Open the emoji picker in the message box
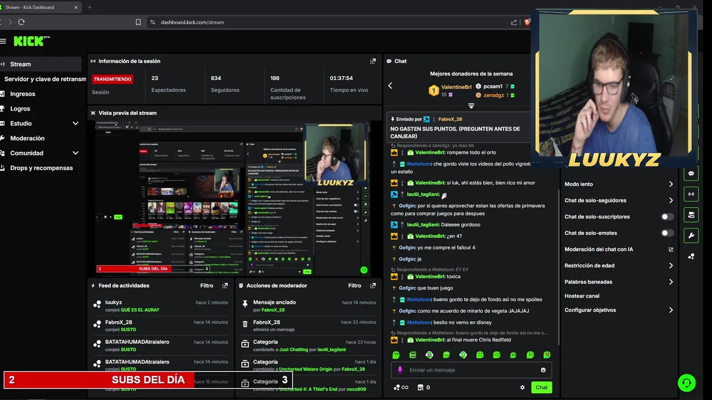The width and height of the screenshot is (712, 400). tap(543, 370)
